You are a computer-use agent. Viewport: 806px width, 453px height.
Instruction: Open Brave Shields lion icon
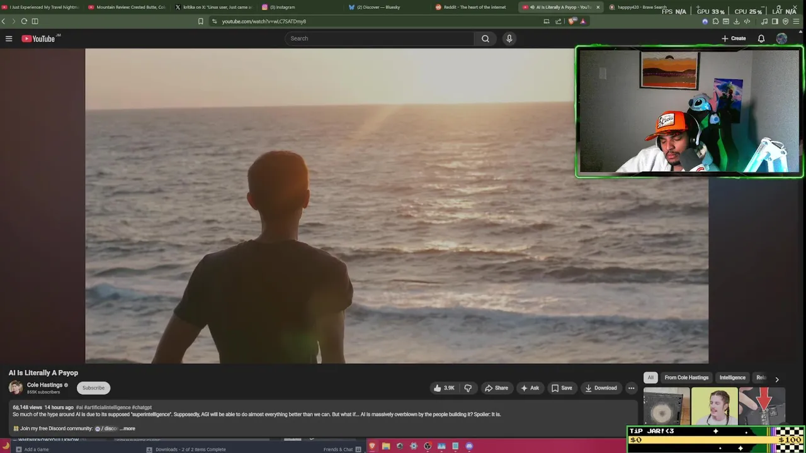[572, 21]
